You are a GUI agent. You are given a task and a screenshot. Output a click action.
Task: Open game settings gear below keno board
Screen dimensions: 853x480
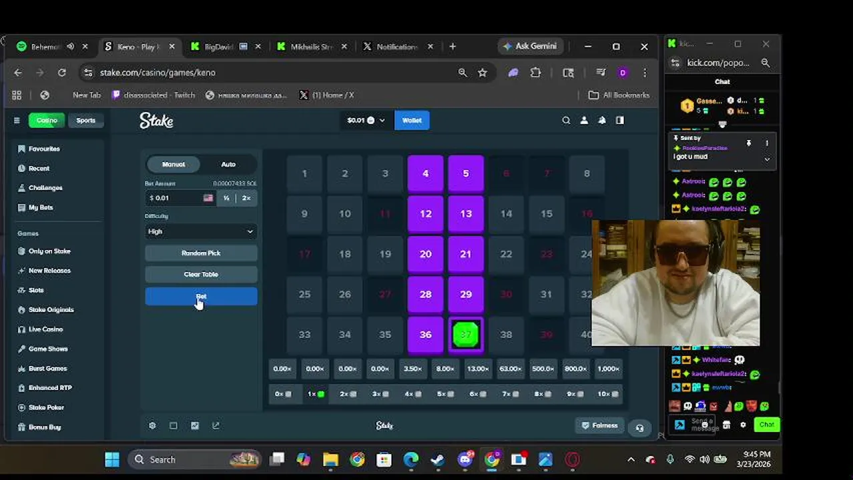(x=152, y=425)
